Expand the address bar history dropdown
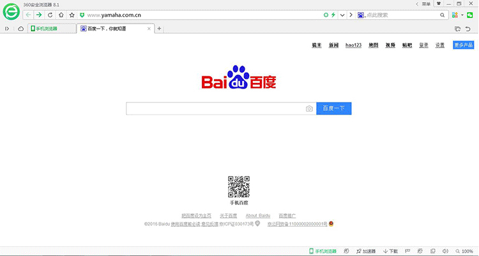The image size is (479, 256). (342, 15)
